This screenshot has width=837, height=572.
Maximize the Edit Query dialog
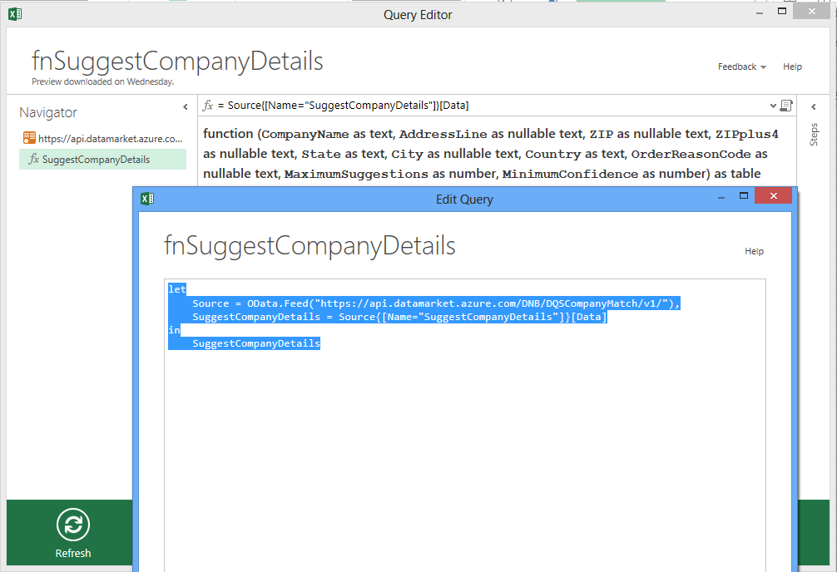coord(744,196)
